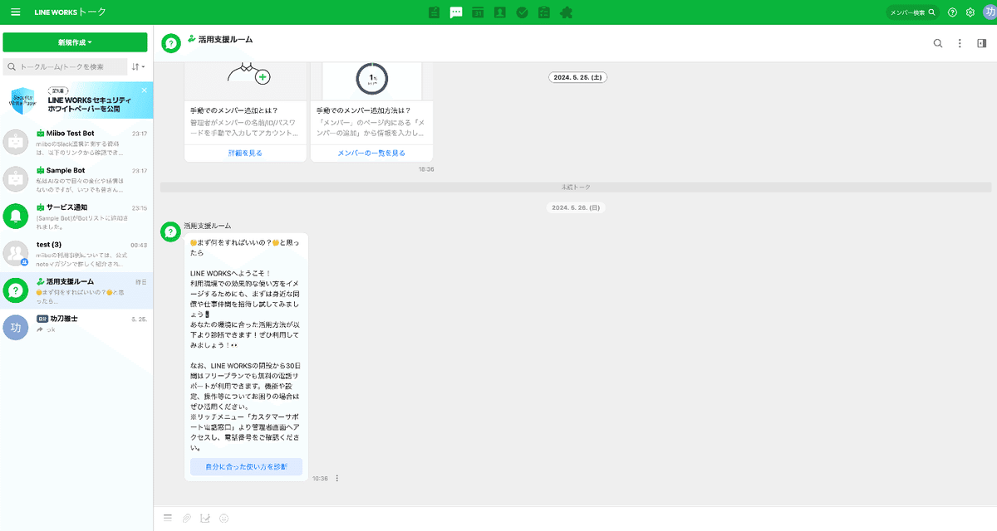997x531 pixels.
Task: Open the user profile avatar 功
Action: 988,12
